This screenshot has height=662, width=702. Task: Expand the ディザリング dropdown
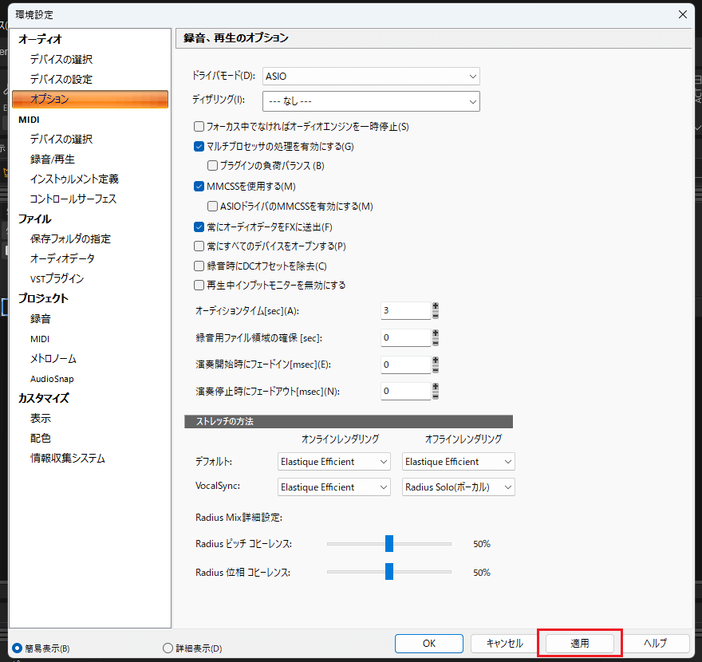pyautogui.click(x=372, y=101)
